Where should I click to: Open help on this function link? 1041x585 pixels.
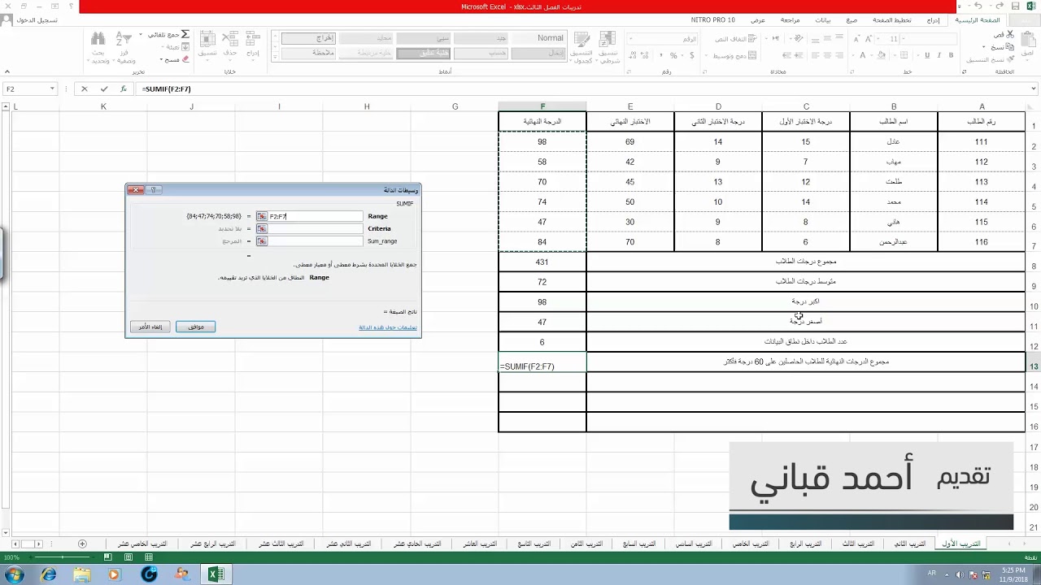click(388, 327)
